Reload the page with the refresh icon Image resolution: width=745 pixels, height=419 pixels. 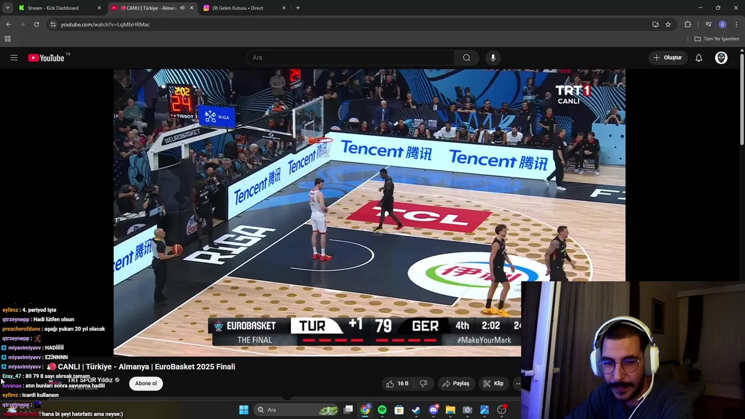[x=36, y=24]
